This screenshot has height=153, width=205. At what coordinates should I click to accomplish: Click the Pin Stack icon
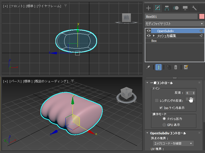(148, 67)
